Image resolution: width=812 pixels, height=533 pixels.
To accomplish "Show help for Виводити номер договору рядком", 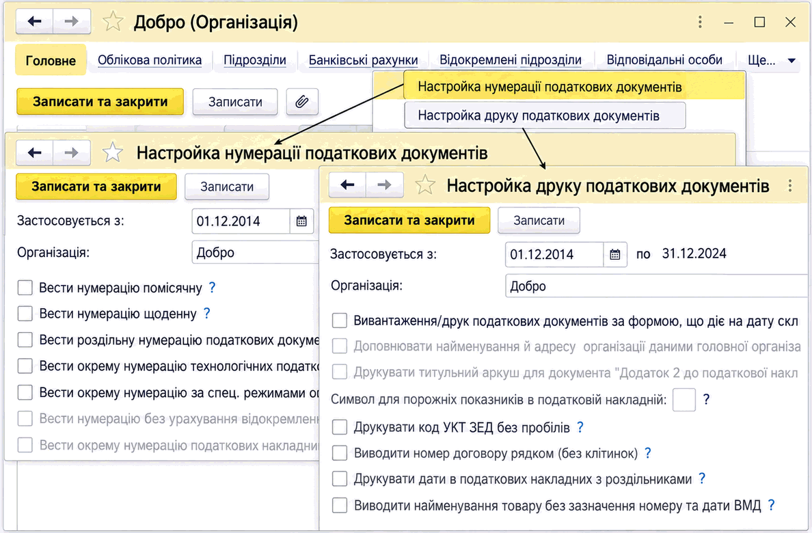I will (x=648, y=453).
